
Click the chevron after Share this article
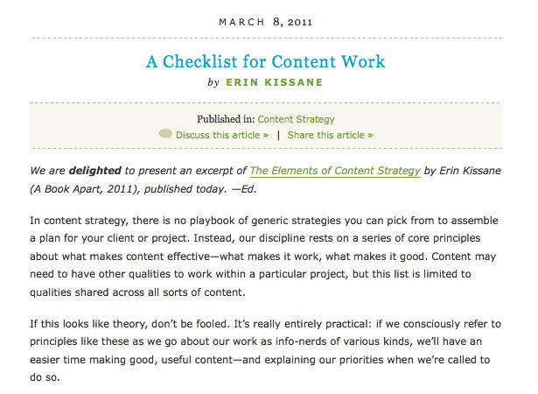(x=370, y=136)
